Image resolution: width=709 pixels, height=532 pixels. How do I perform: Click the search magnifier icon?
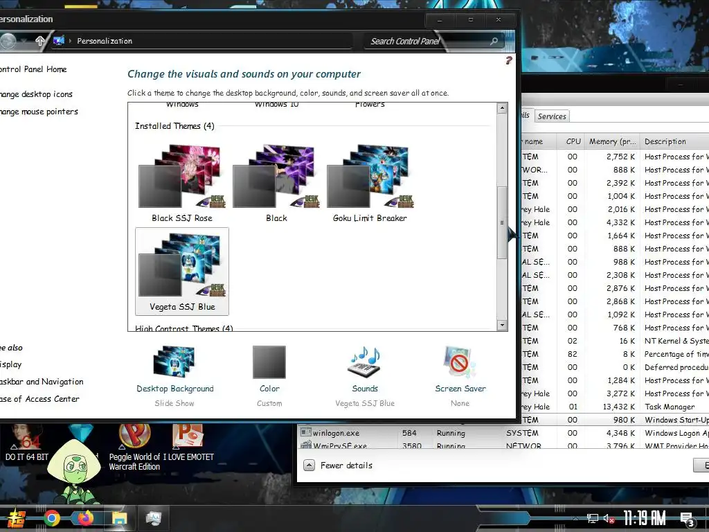[x=494, y=41]
